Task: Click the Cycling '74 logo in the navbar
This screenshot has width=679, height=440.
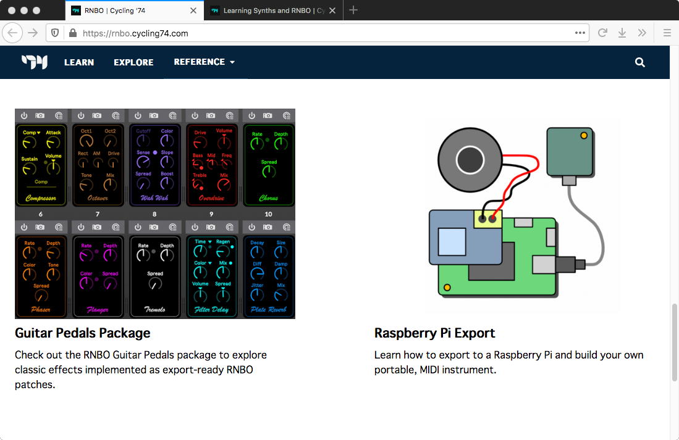Action: click(35, 62)
